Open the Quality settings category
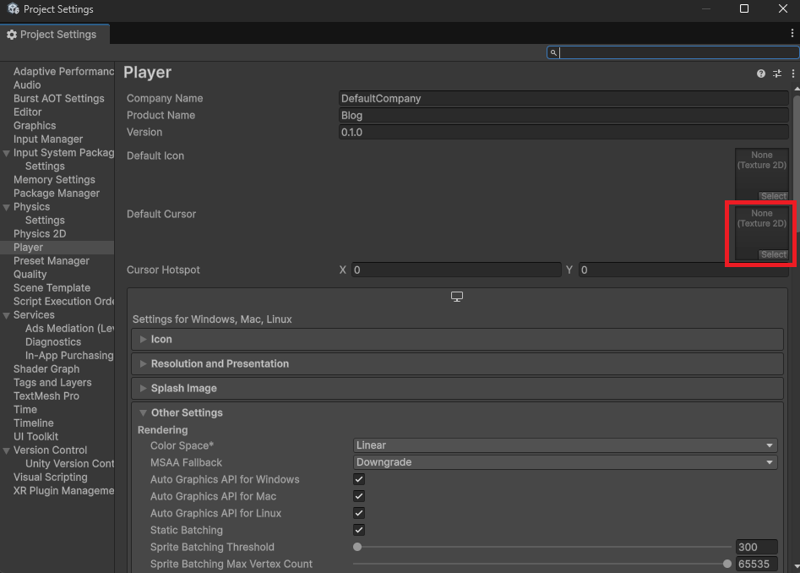 (30, 274)
